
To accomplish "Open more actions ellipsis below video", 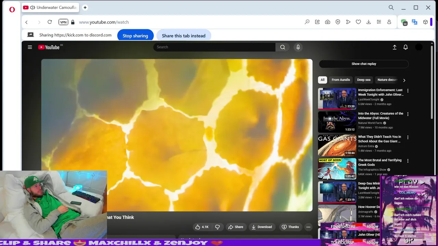I will [308, 227].
